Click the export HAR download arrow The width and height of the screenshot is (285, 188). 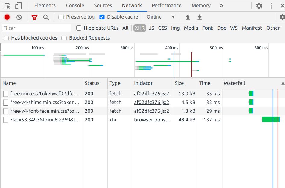[199, 17]
